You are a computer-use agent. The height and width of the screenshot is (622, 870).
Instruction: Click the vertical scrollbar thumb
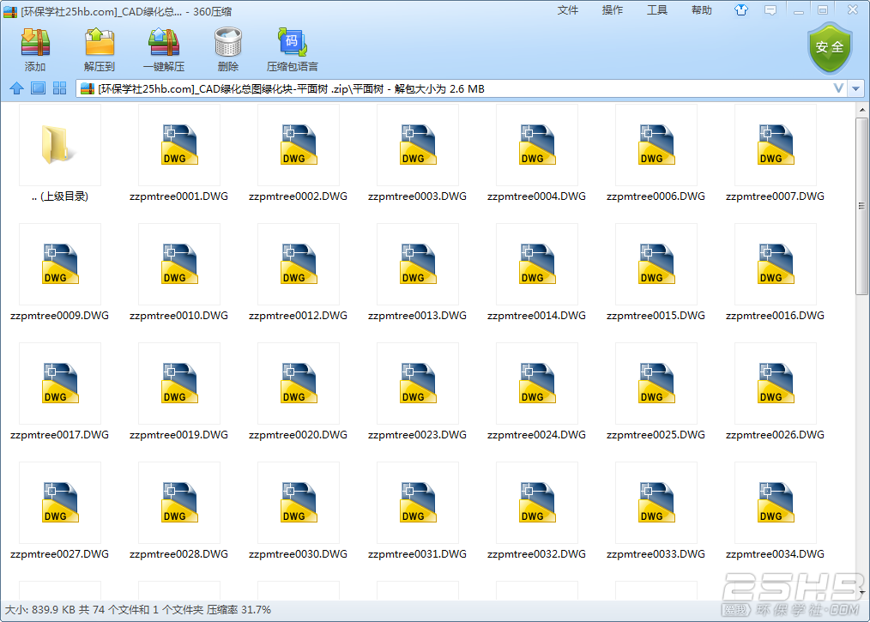click(861, 206)
